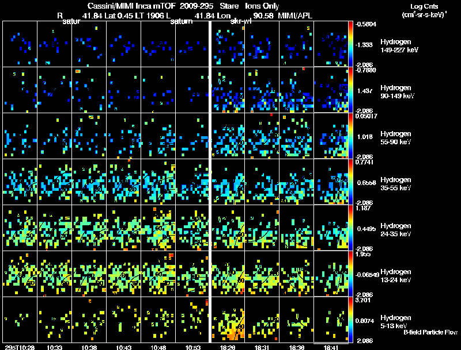Click the 18:41 time label
Viewport: 461px width, 350px height.
coord(331,347)
